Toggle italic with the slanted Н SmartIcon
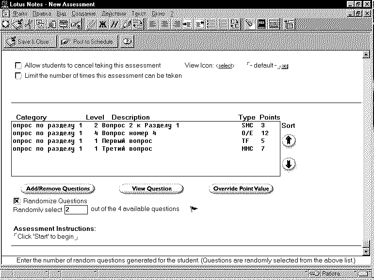The height and width of the screenshot is (280, 374). pyautogui.click(x=115, y=24)
